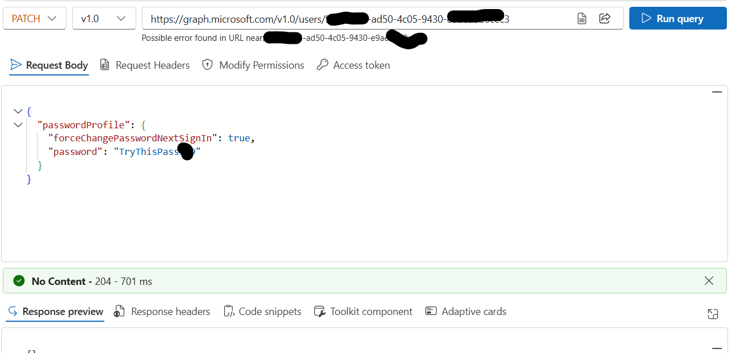The image size is (736, 353).
Task: Click the Adaptive cards icon
Action: pos(430,311)
